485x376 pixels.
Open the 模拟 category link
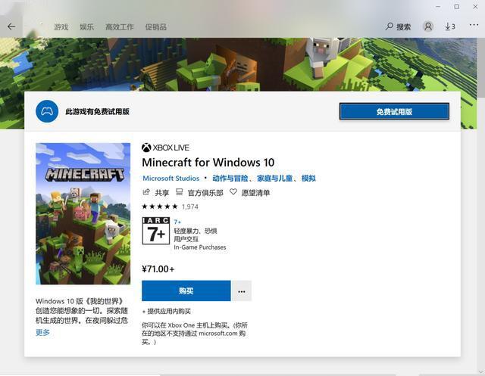(x=308, y=178)
